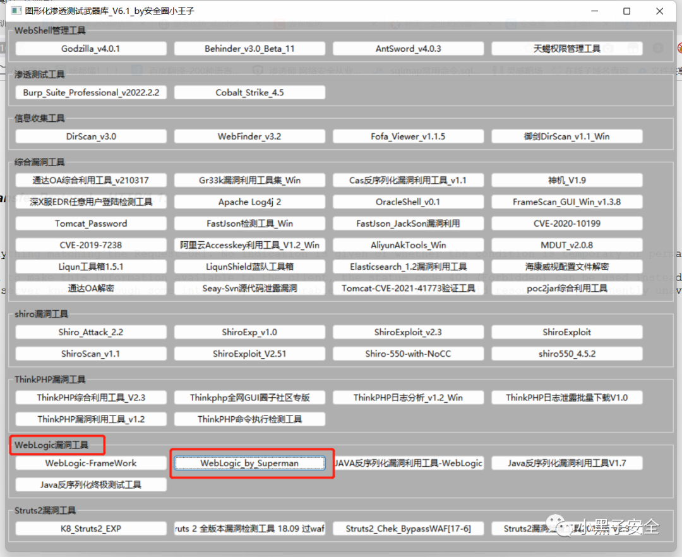Image resolution: width=682 pixels, height=557 pixels.
Task: Open AliyunAkTools_Win
Action: [409, 245]
